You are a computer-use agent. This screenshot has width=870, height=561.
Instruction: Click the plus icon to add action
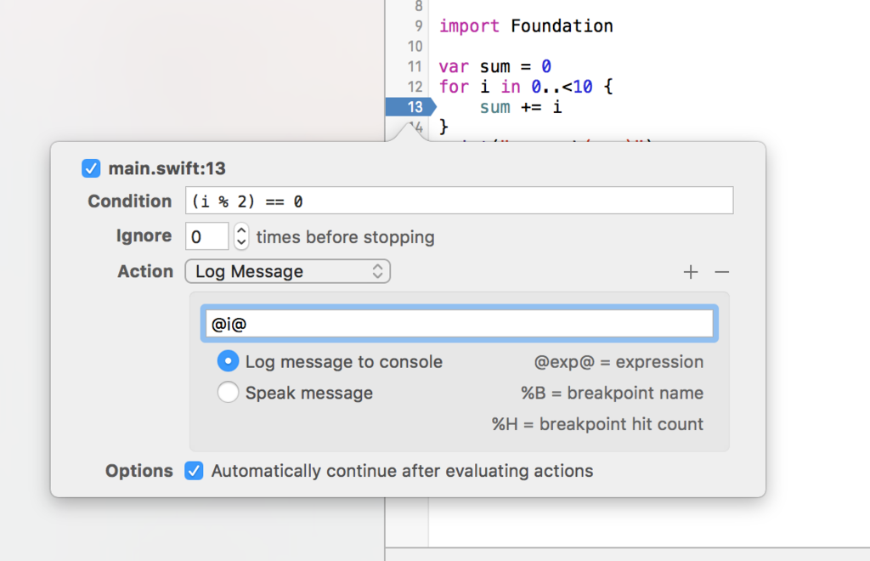pos(690,272)
